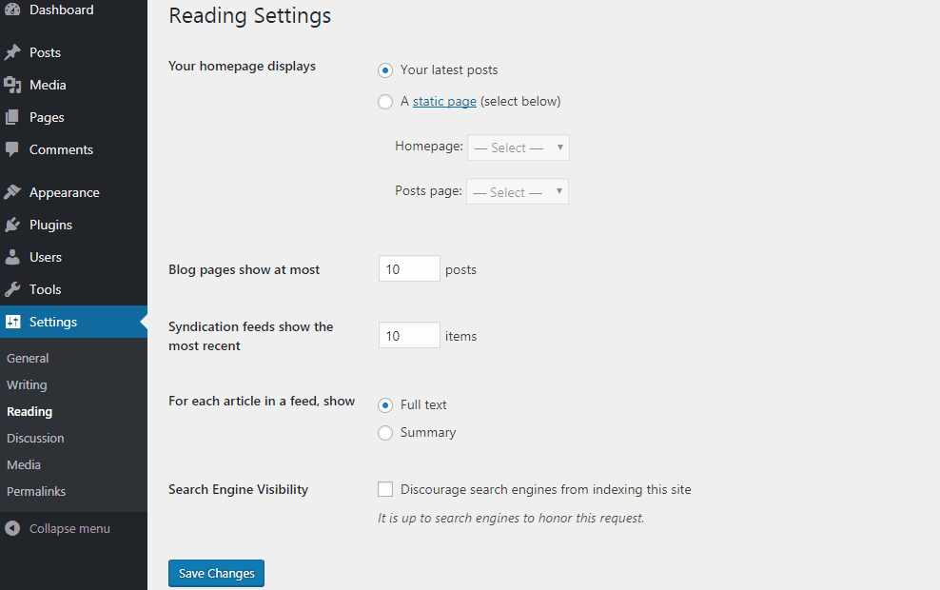Open the Appearance paintbrush icon
This screenshot has width=940, height=590.
(x=13, y=192)
